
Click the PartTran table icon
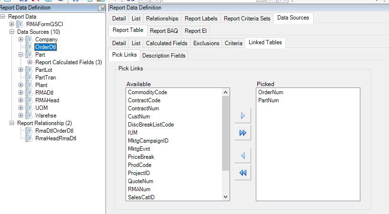click(29, 78)
